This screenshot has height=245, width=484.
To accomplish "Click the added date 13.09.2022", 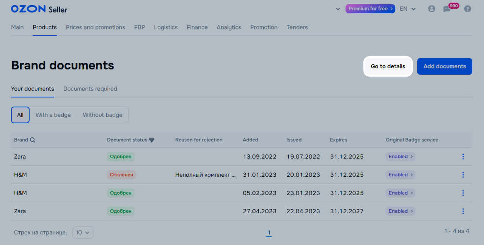I will click(x=260, y=157).
